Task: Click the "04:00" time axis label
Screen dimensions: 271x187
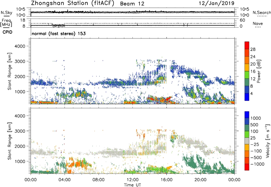Action: (x=65, y=180)
